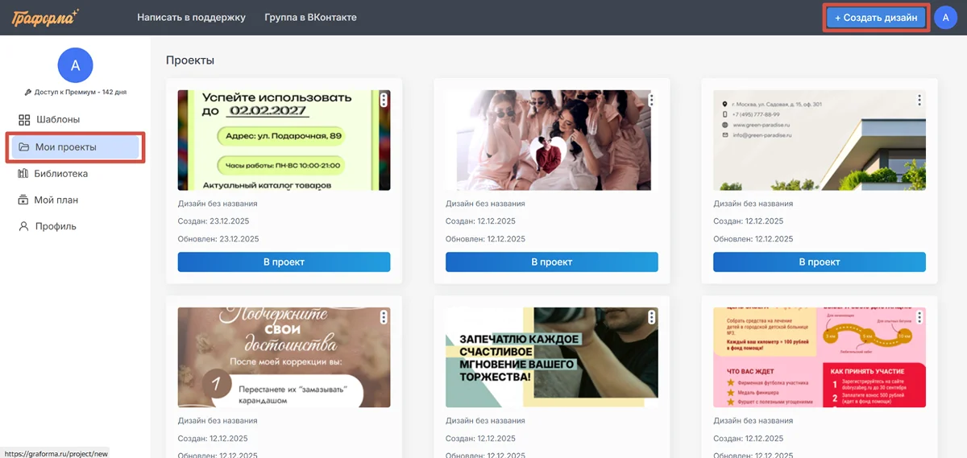Open the three-dot menu on the green coupon project

tap(384, 100)
